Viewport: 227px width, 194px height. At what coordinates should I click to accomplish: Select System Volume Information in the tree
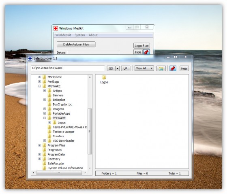pyautogui.click(x=65, y=168)
